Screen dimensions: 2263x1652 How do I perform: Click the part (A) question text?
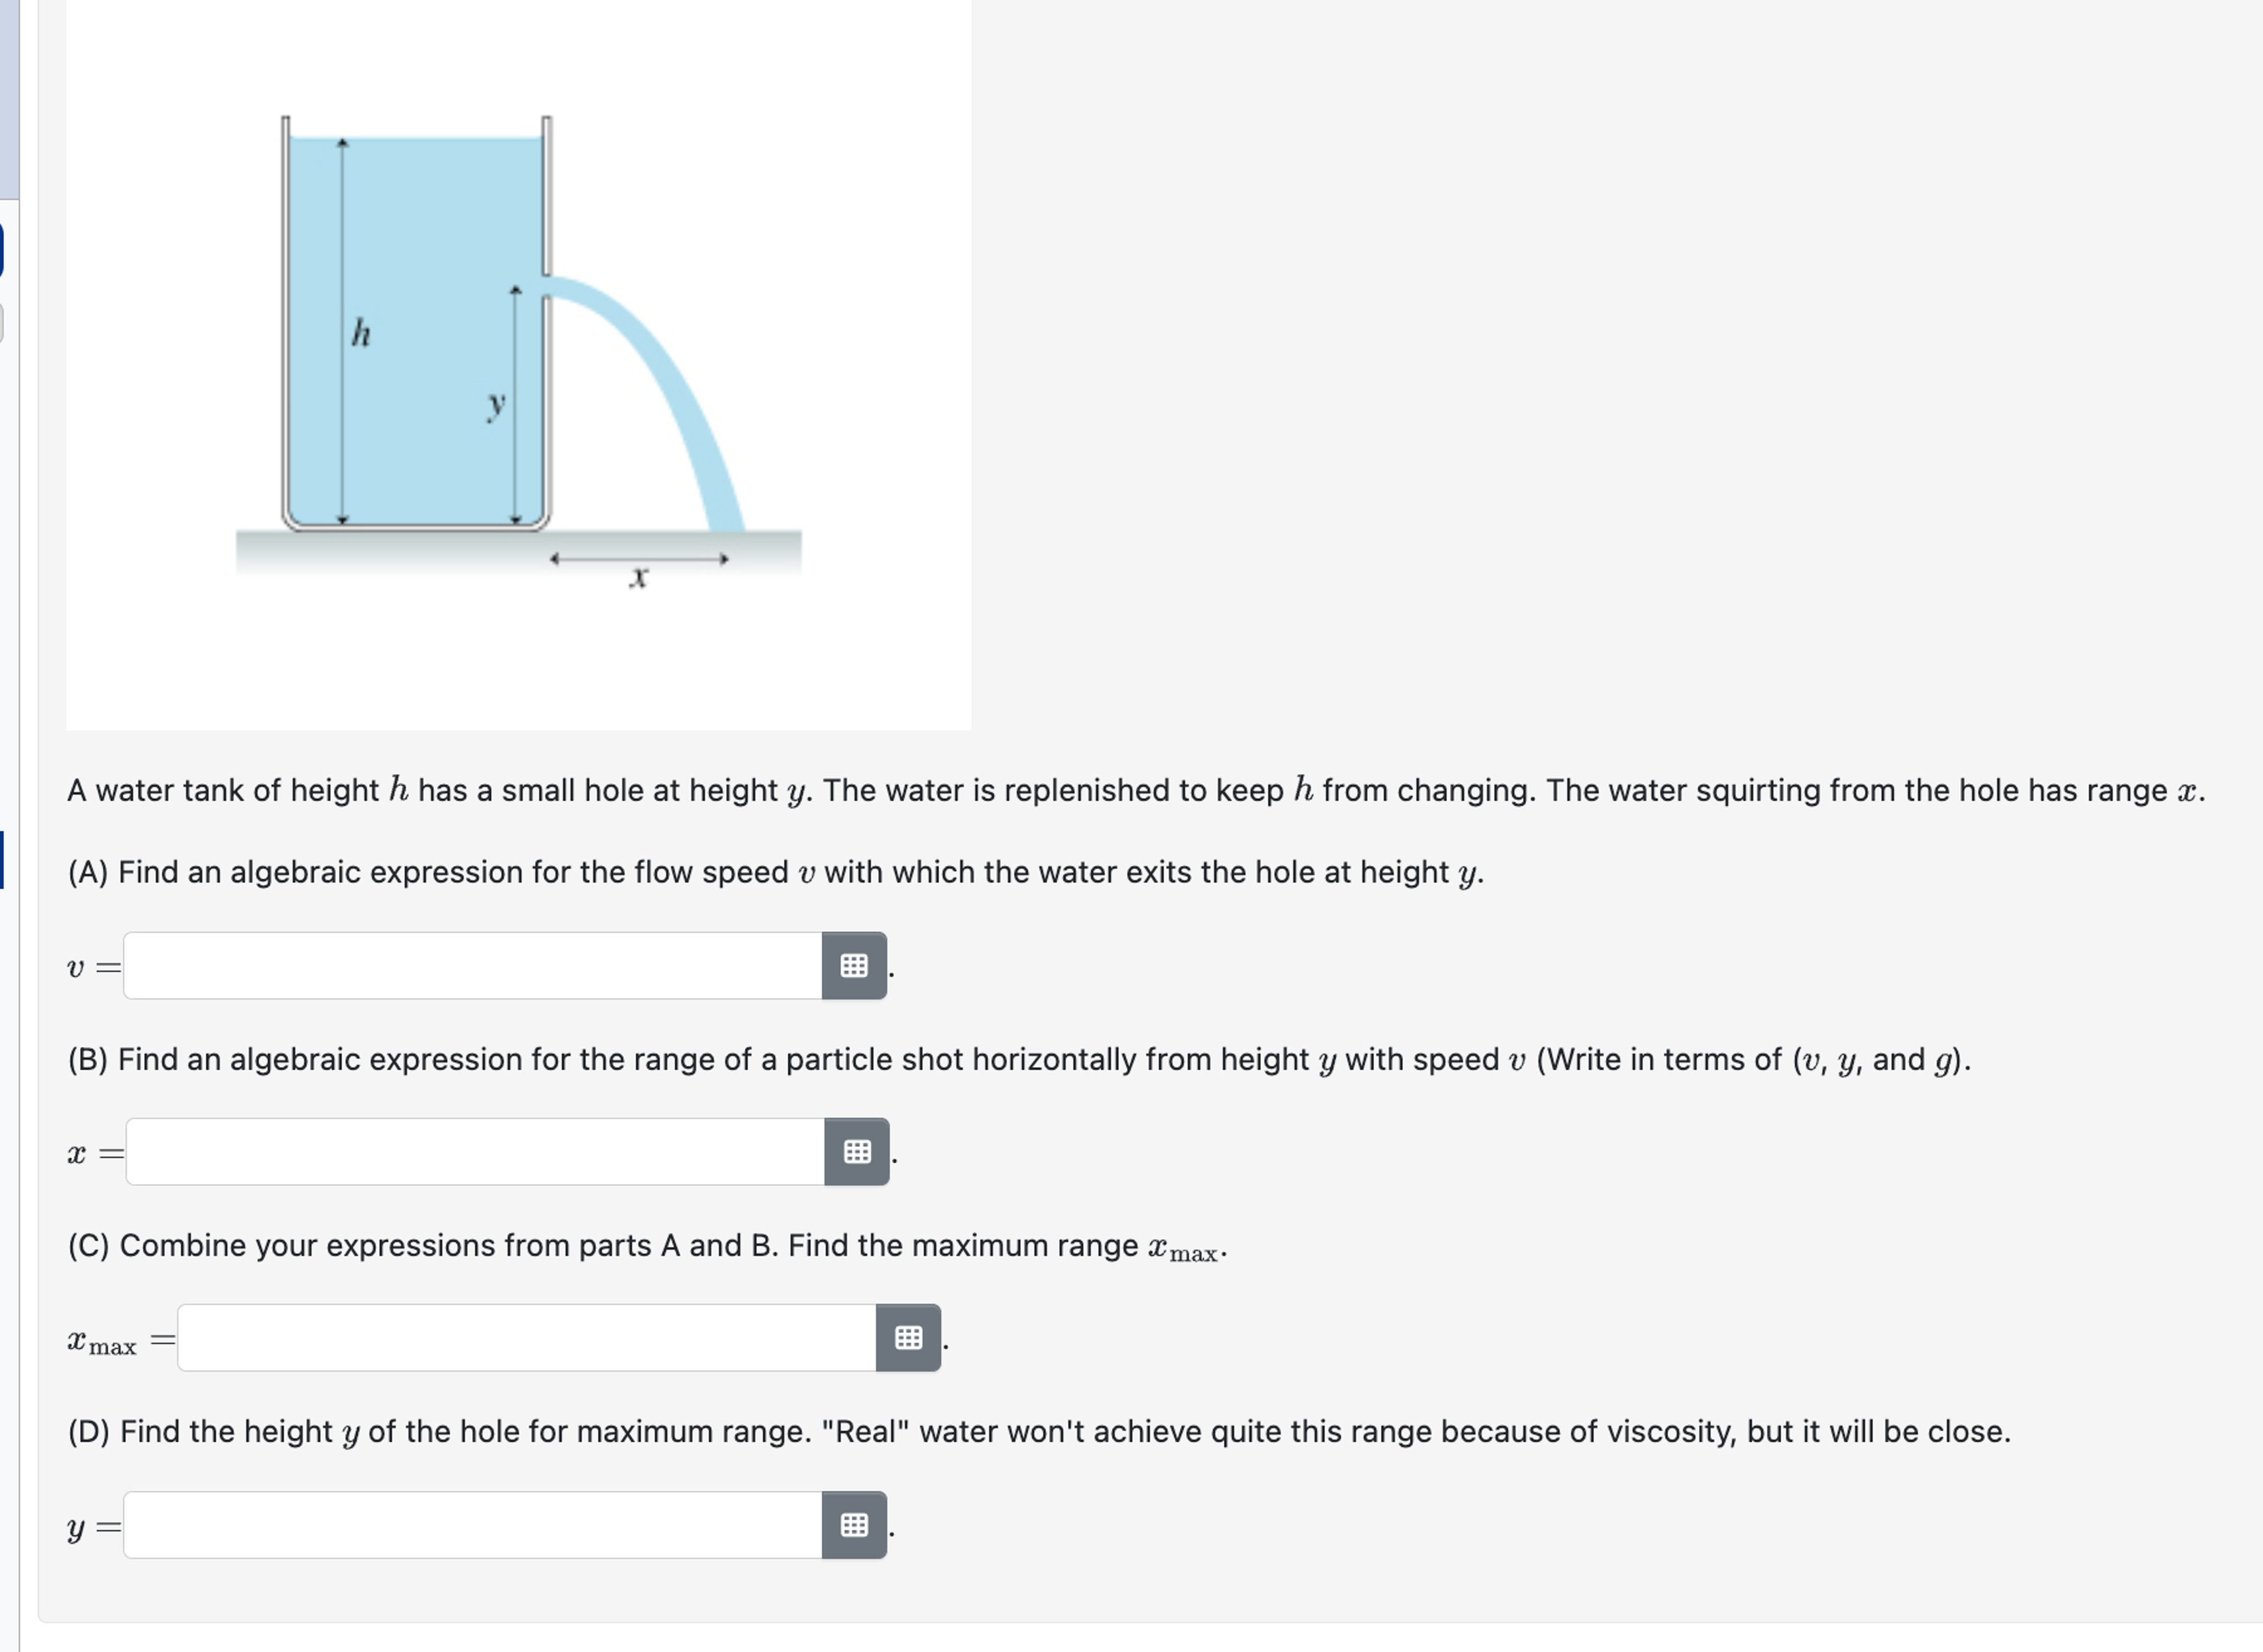[x=776, y=872]
